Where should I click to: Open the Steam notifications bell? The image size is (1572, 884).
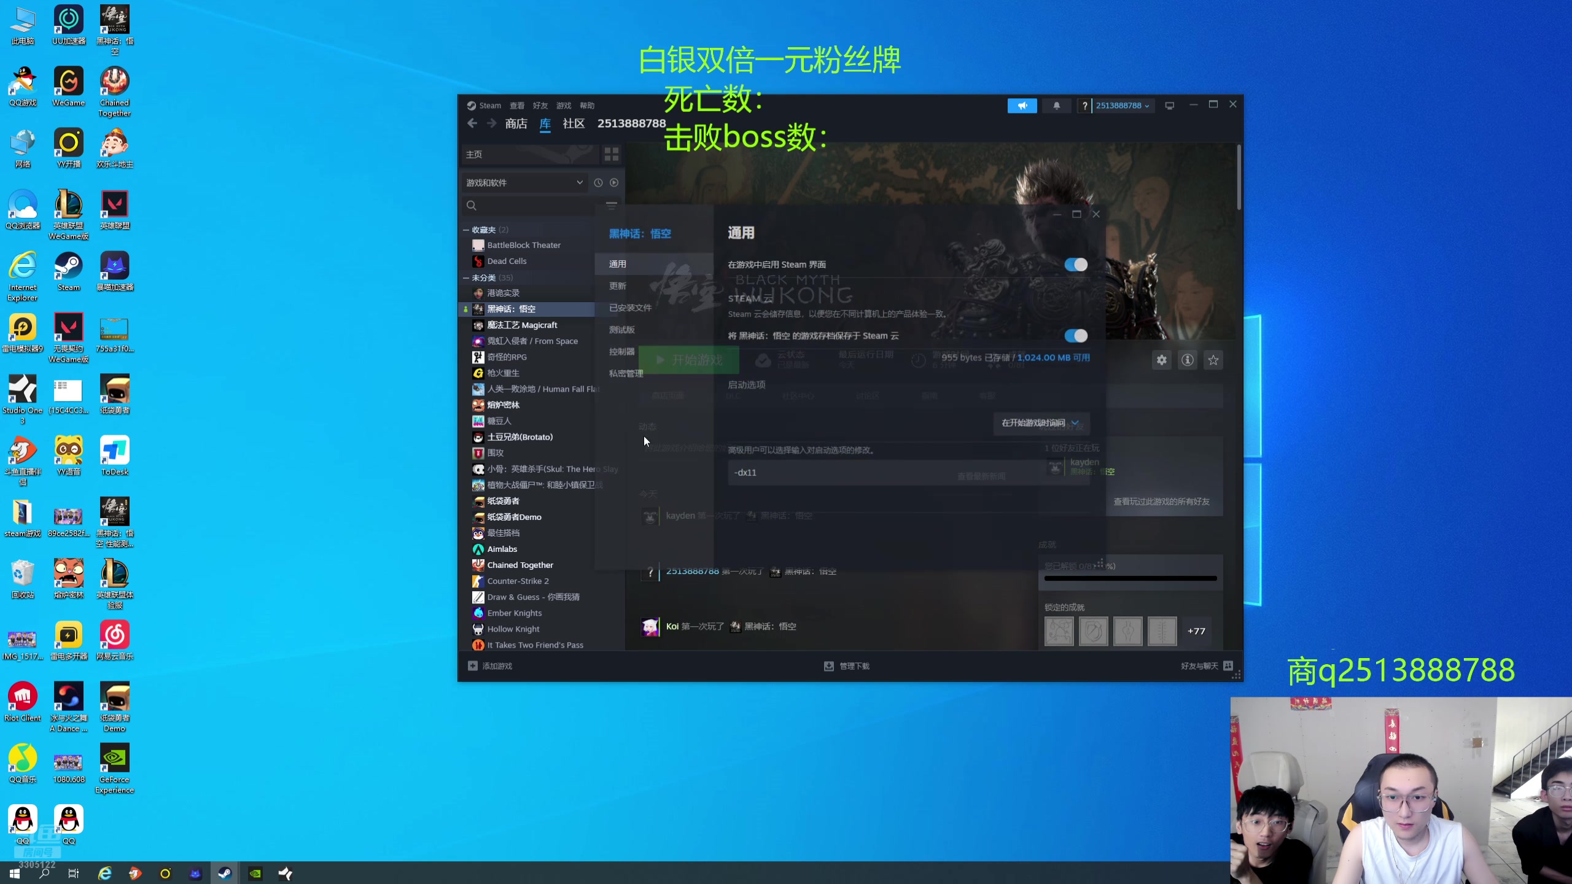point(1056,106)
